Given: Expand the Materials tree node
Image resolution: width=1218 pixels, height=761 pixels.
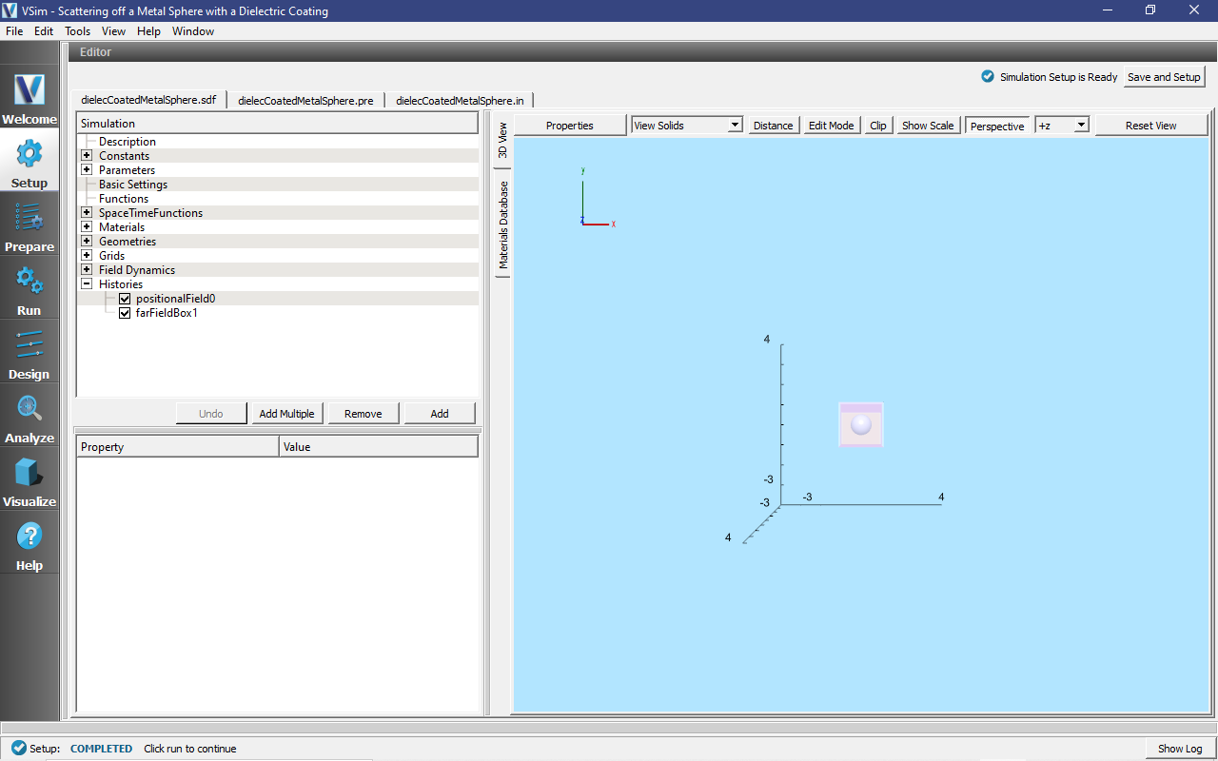Looking at the screenshot, I should (x=87, y=227).
